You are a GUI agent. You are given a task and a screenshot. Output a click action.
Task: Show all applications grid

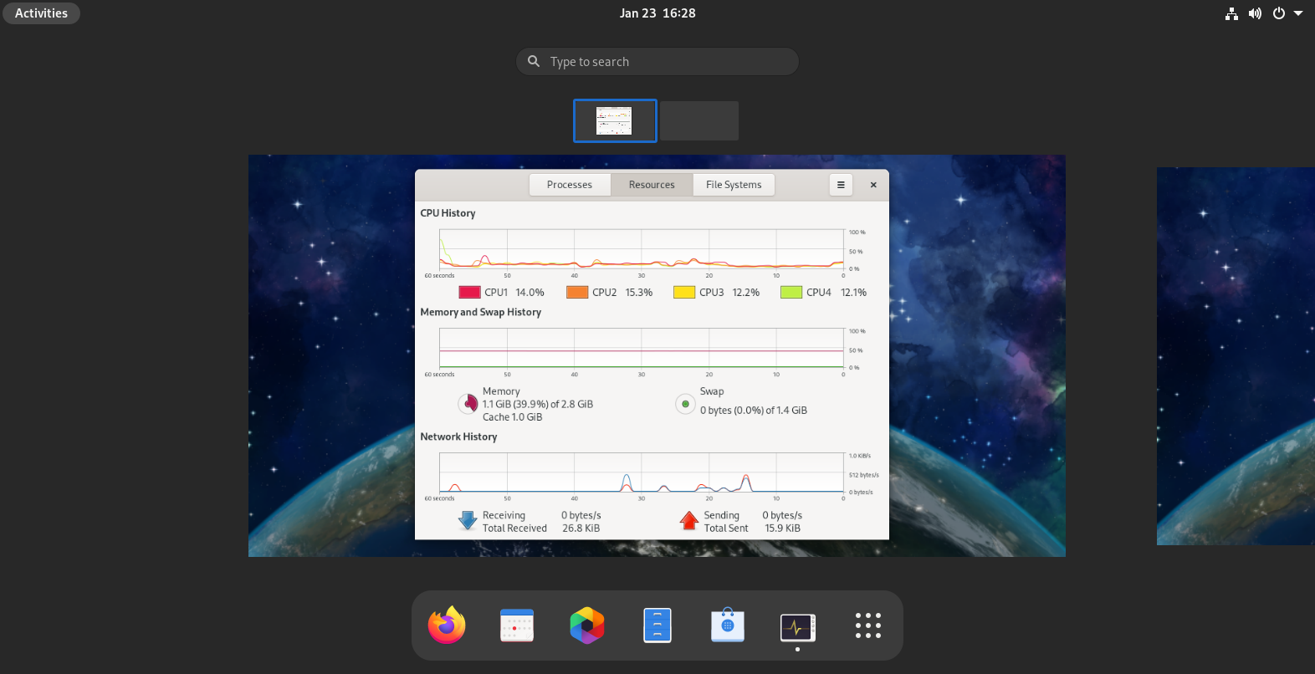(x=868, y=625)
